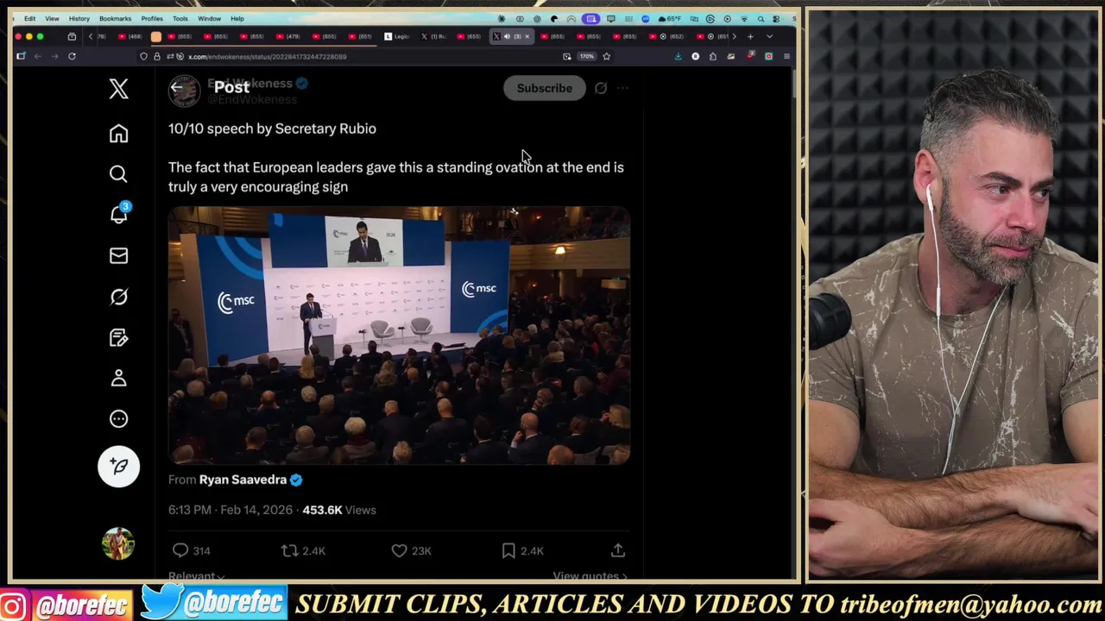
Task: Click the 65°F weather menu bar item
Action: click(x=671, y=18)
